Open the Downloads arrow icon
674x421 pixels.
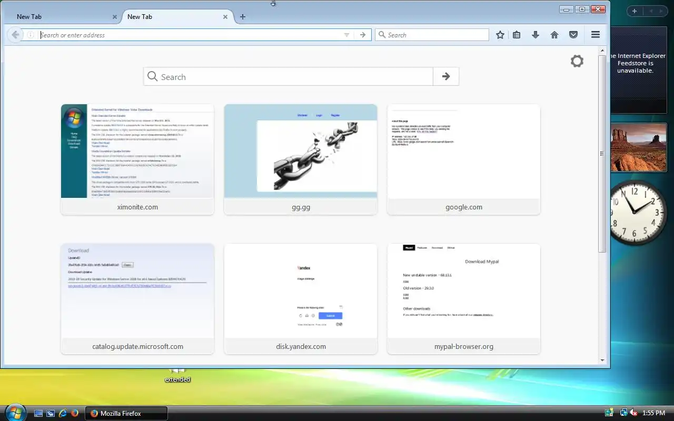coord(536,35)
